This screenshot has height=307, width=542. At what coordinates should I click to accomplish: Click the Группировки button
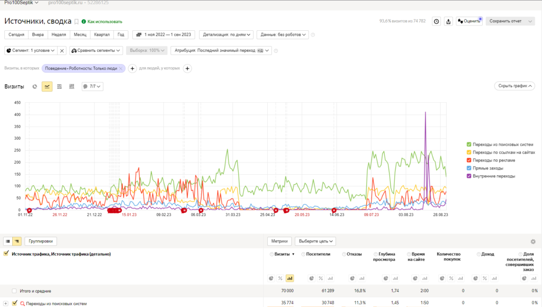coord(41,241)
